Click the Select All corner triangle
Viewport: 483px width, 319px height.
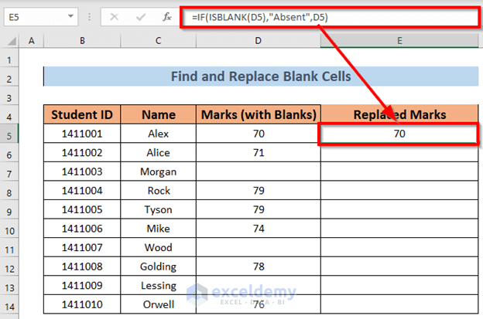click(x=11, y=41)
